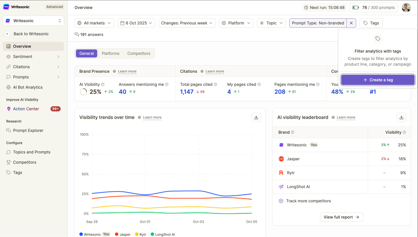Image resolution: width=418 pixels, height=237 pixels.
Task: Select Competitors under Configure
Action: (x=24, y=162)
